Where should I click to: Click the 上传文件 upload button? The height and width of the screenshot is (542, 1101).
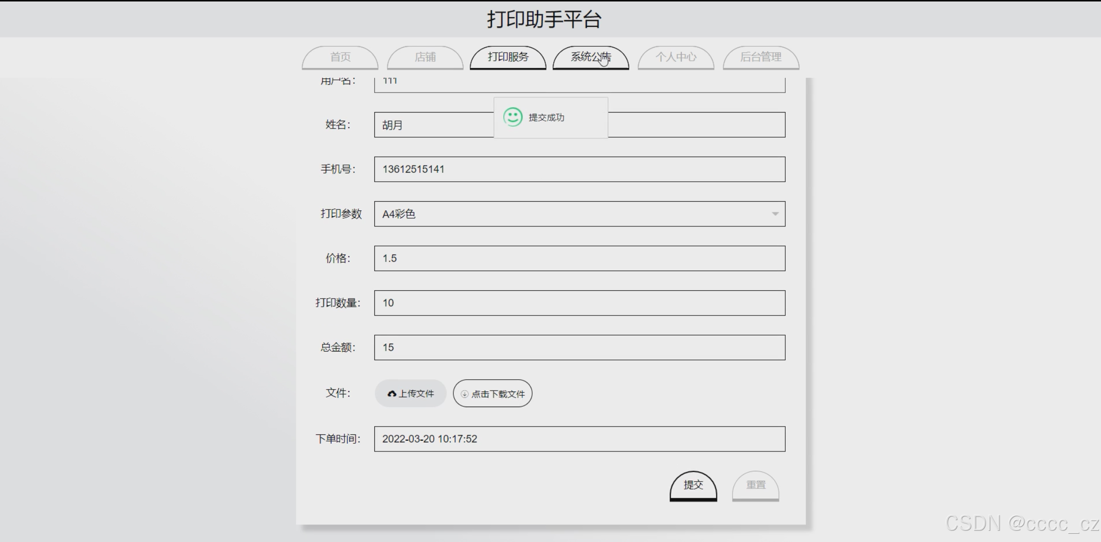[x=411, y=393]
